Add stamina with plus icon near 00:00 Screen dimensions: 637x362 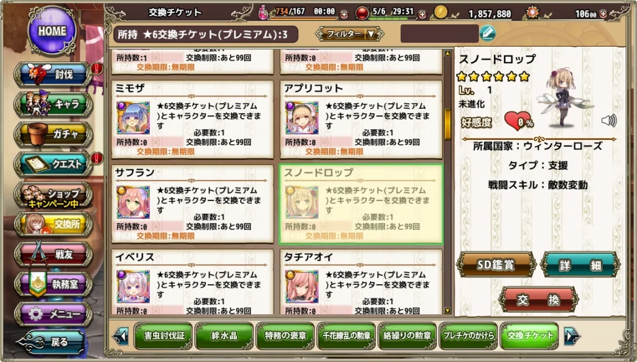click(x=343, y=15)
